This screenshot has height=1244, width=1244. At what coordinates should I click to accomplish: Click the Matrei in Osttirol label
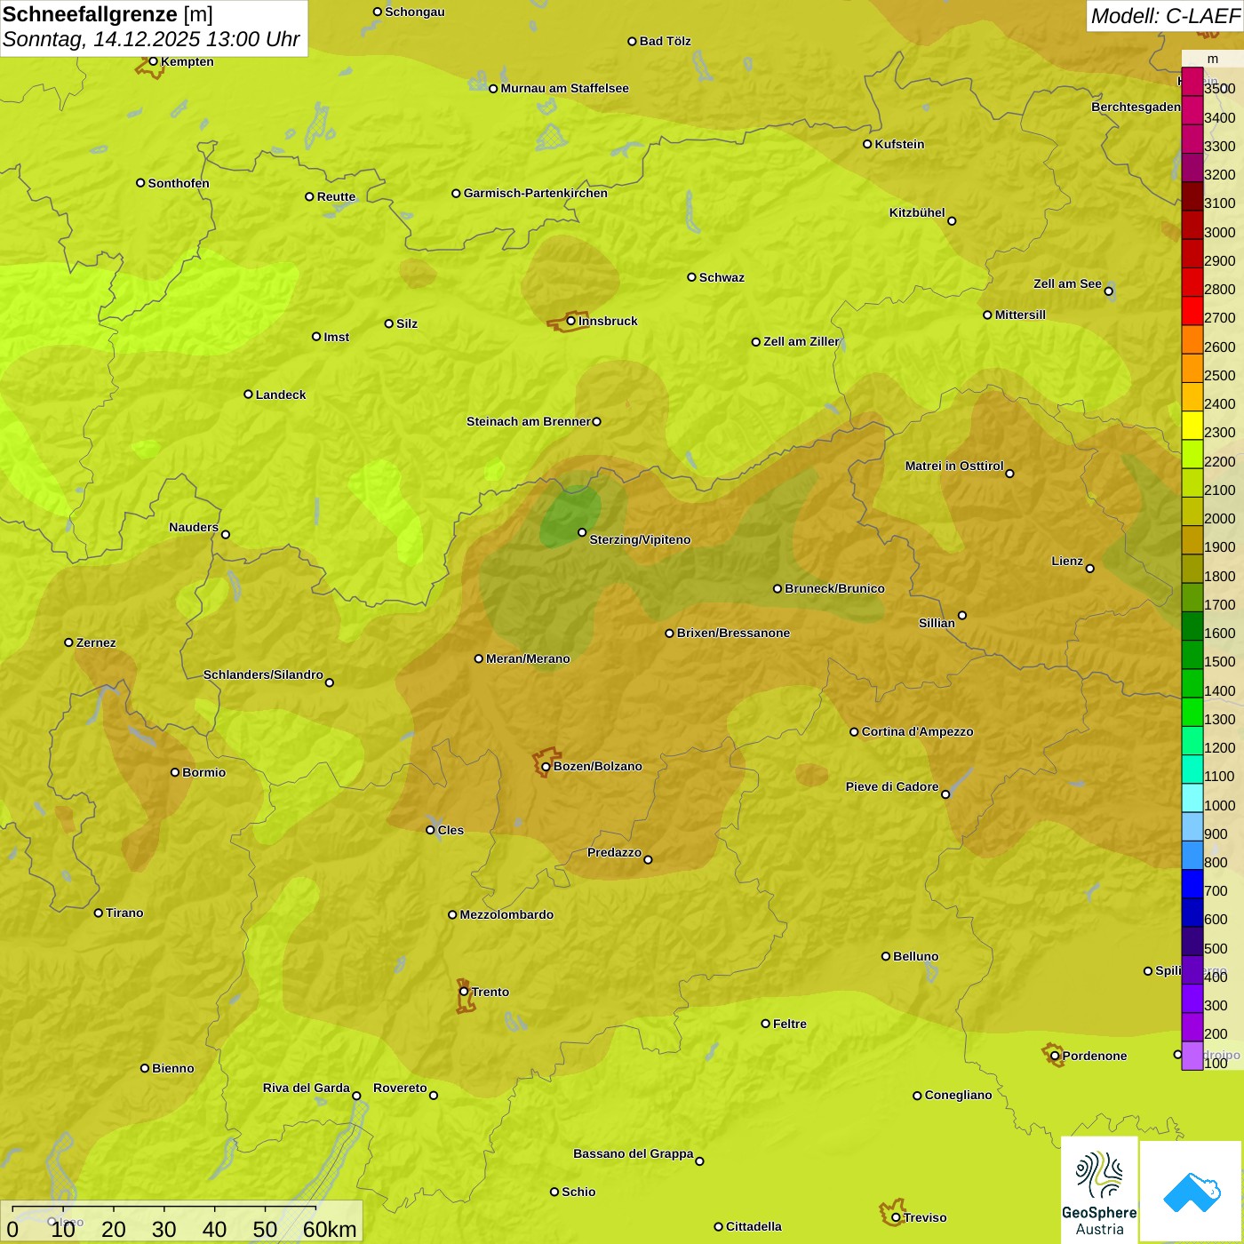(954, 466)
